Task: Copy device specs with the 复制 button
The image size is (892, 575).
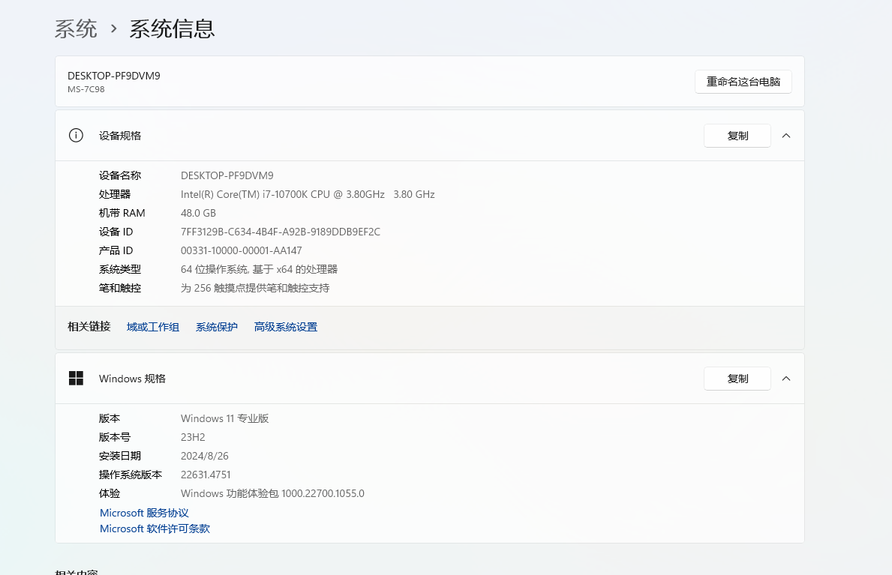Action: [737, 136]
